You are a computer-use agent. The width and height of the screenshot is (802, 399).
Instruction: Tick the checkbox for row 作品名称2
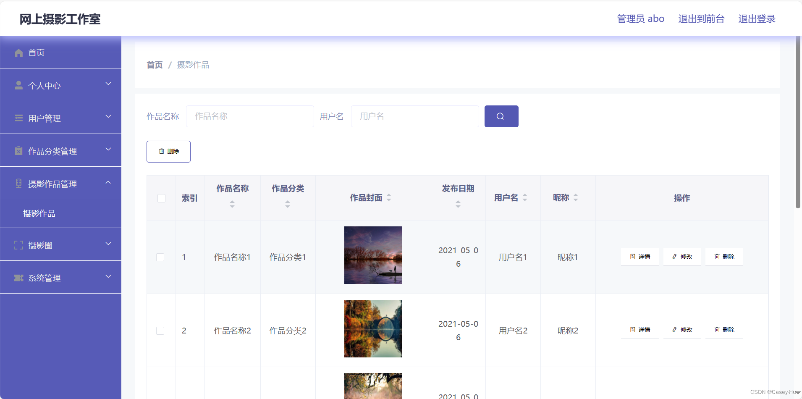(160, 331)
